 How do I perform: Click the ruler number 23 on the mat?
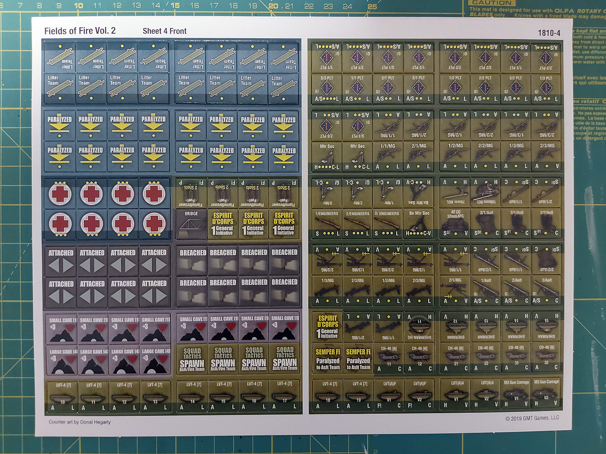(328, 6)
